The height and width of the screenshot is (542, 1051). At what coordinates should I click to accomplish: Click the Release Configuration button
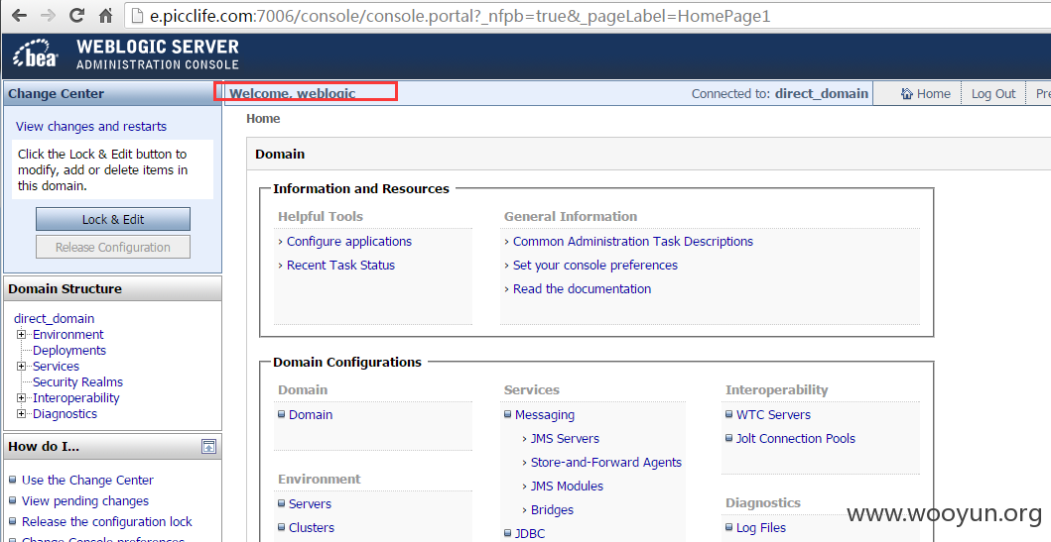tap(112, 247)
